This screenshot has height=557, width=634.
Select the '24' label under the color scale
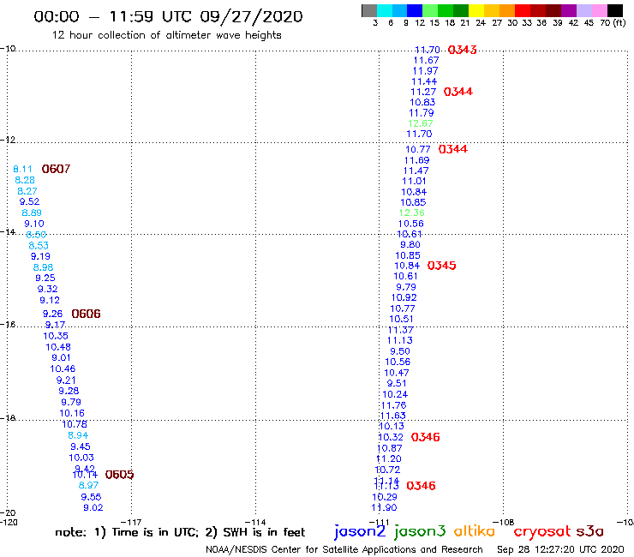pyautogui.click(x=481, y=22)
